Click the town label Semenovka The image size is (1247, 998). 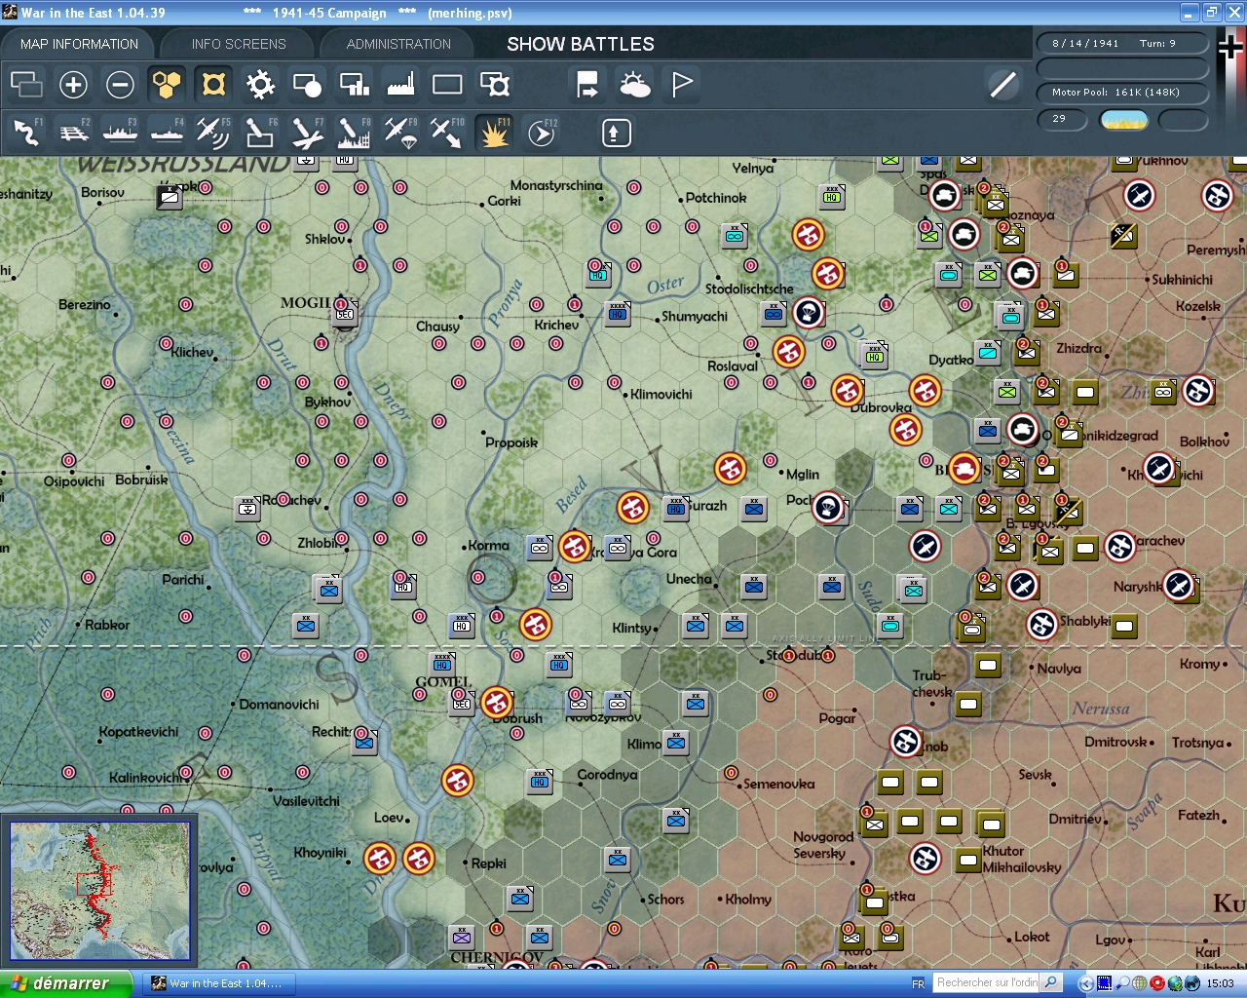pyautogui.click(x=779, y=784)
